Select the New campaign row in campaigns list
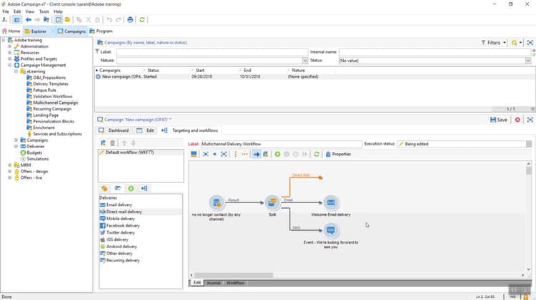Image resolution: width=536 pixels, height=300 pixels. click(x=314, y=77)
